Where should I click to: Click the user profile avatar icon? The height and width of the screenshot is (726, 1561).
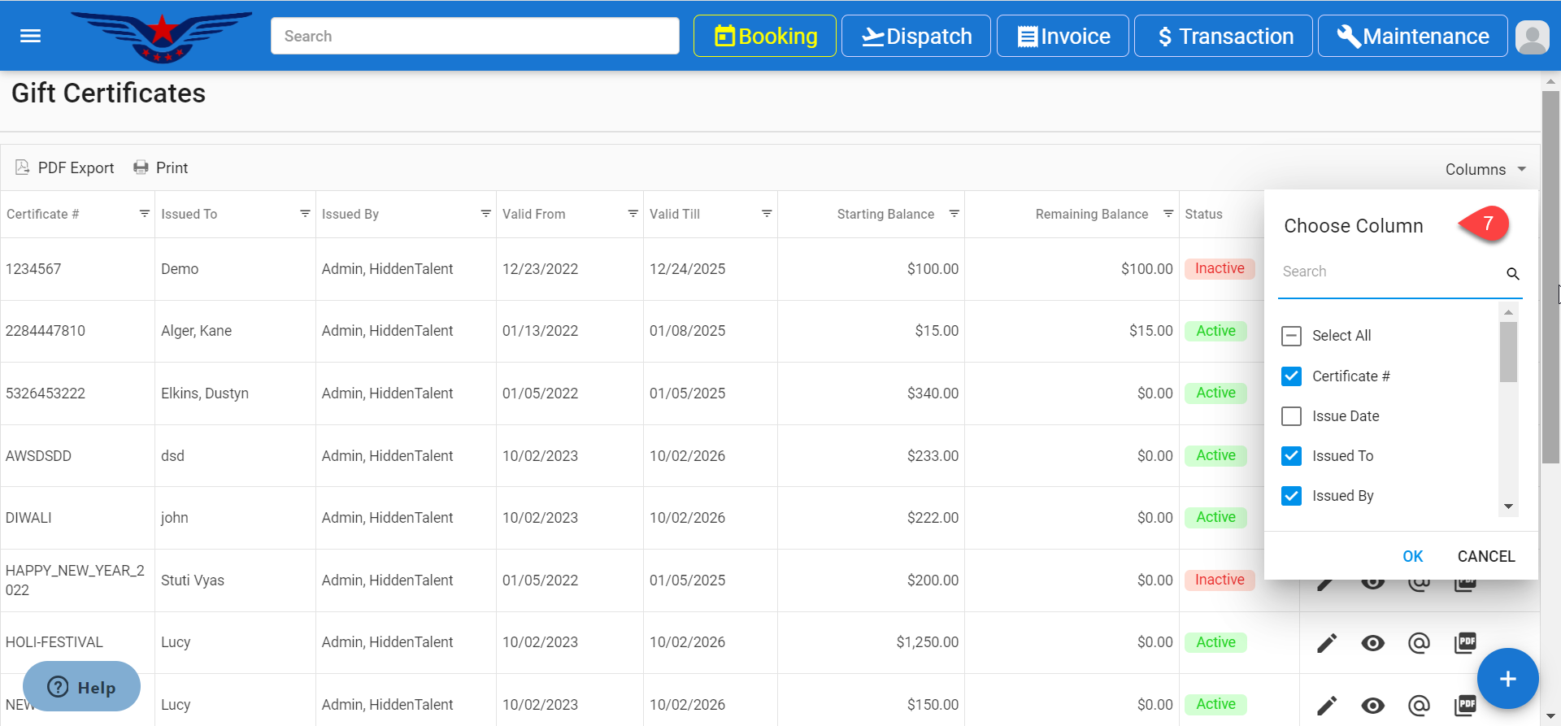[1532, 37]
